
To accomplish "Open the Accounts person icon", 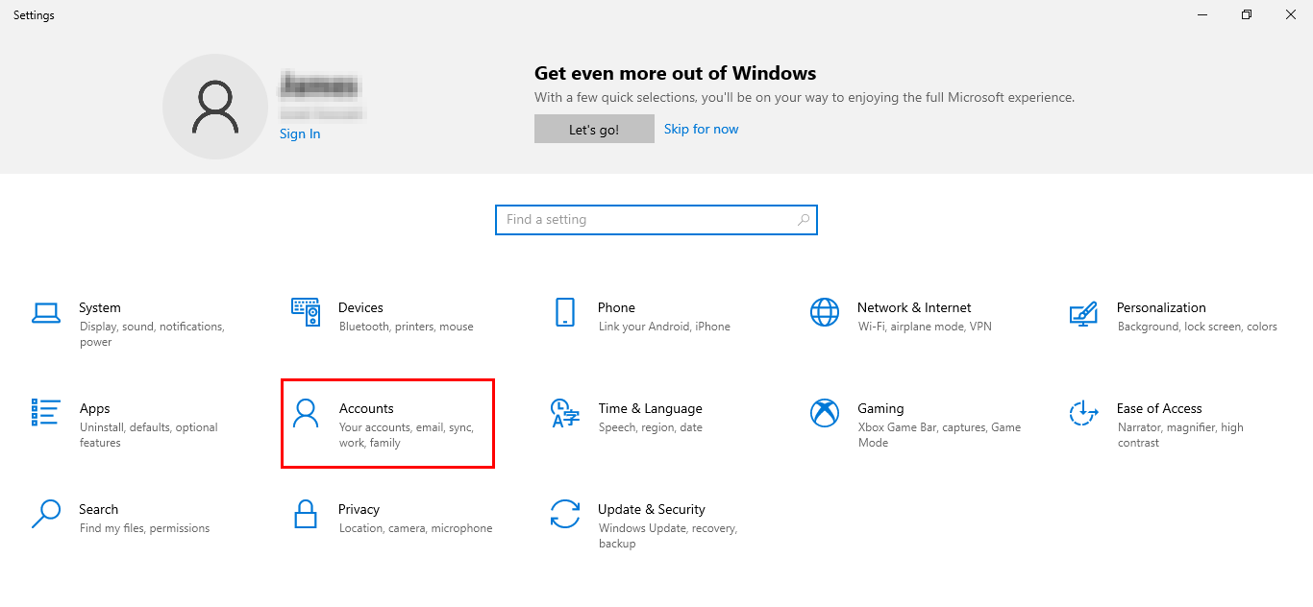I will pyautogui.click(x=306, y=413).
